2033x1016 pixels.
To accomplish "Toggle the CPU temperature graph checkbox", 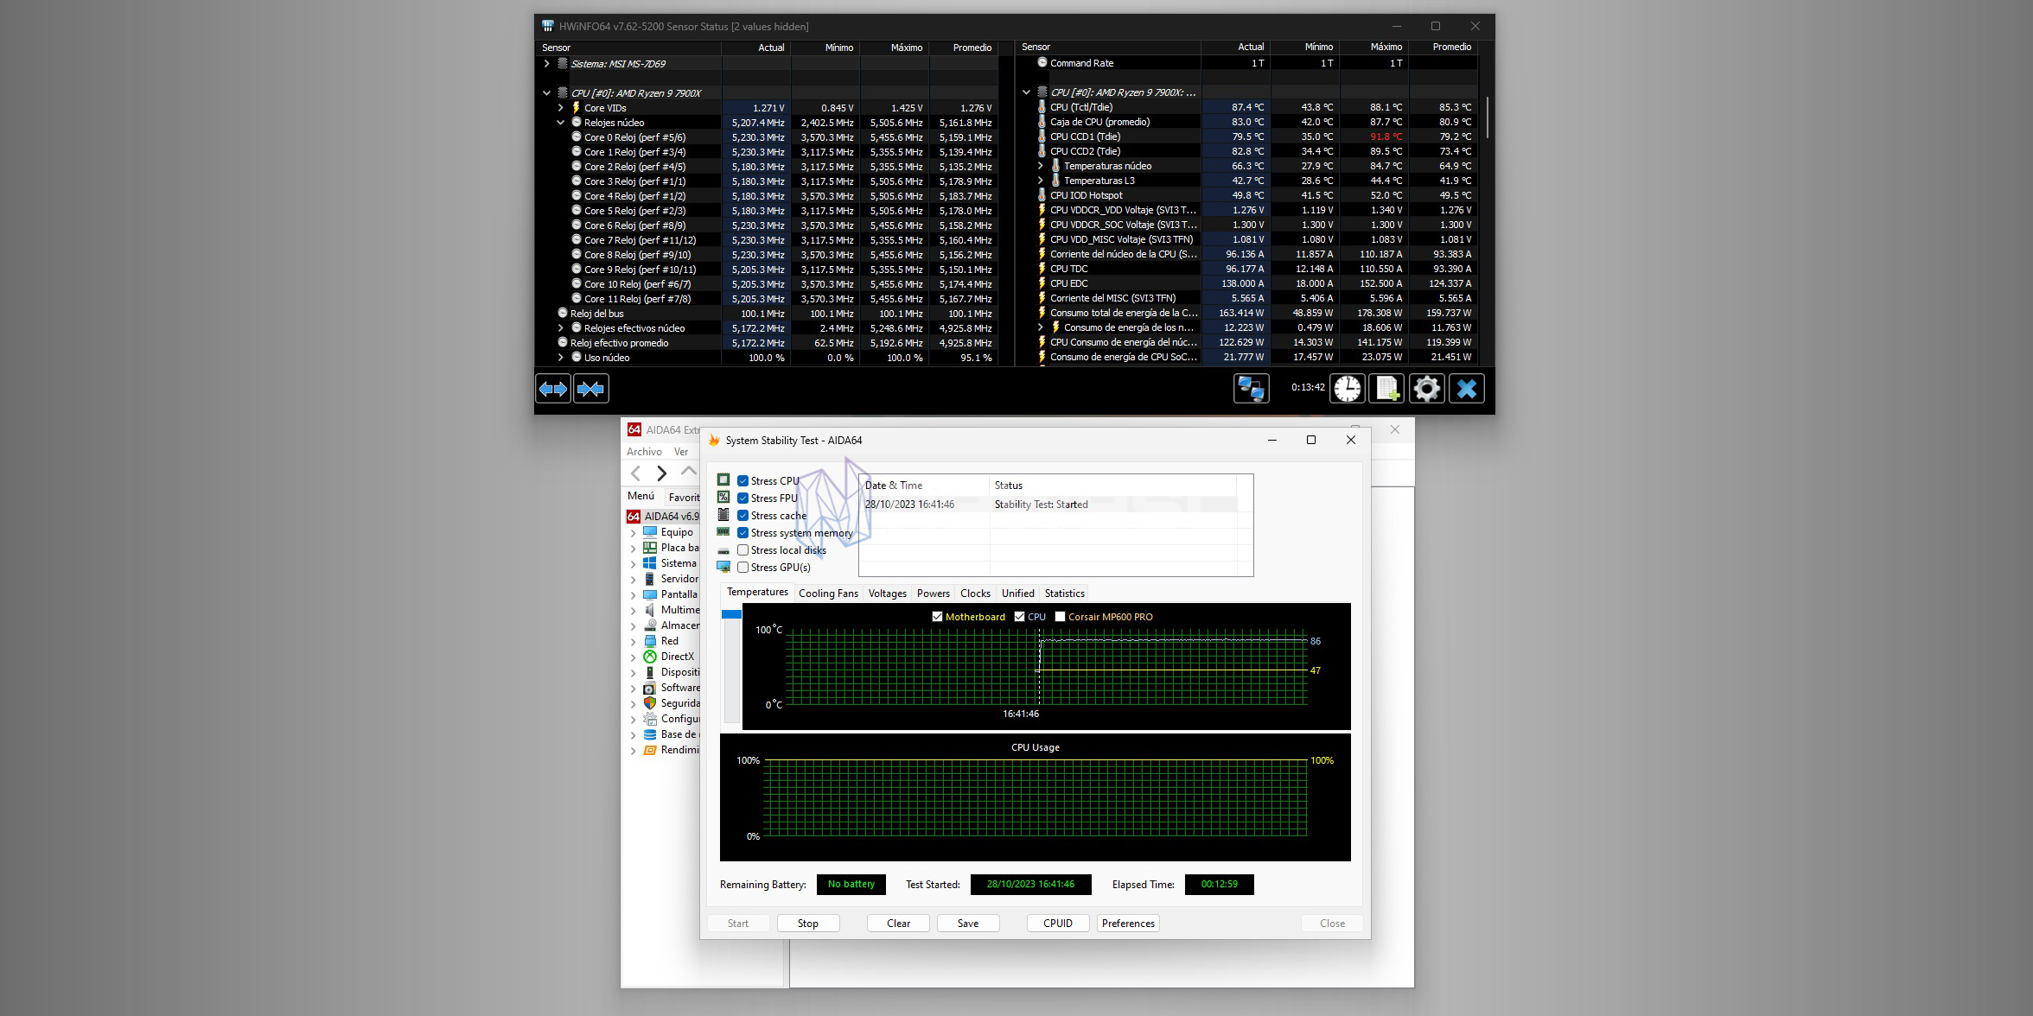I will [x=1019, y=617].
